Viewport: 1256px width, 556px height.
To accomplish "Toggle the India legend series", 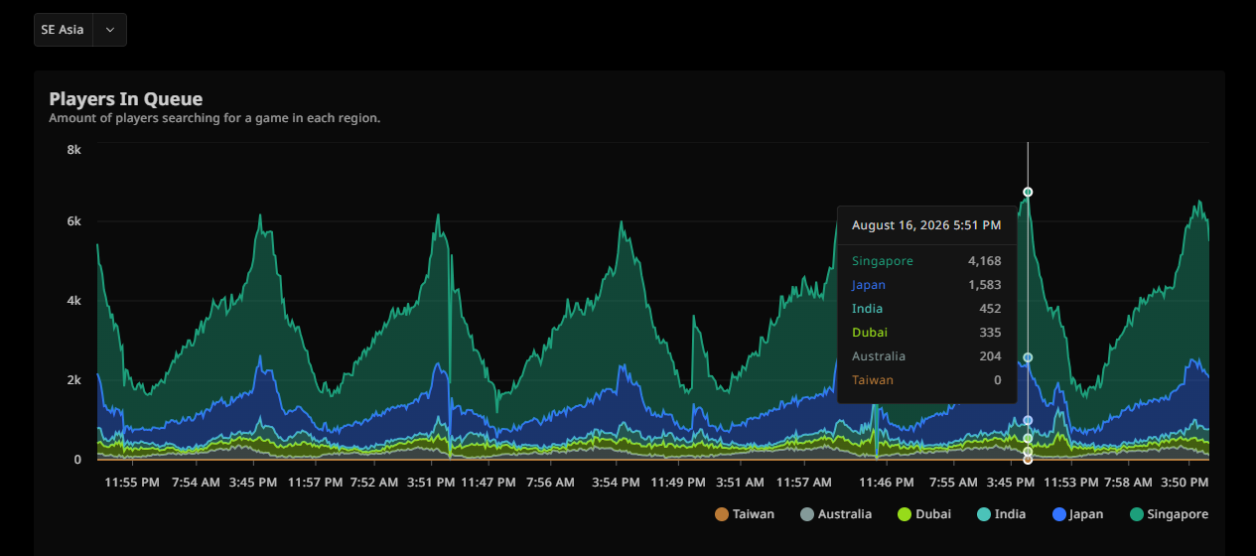I will (x=1001, y=514).
